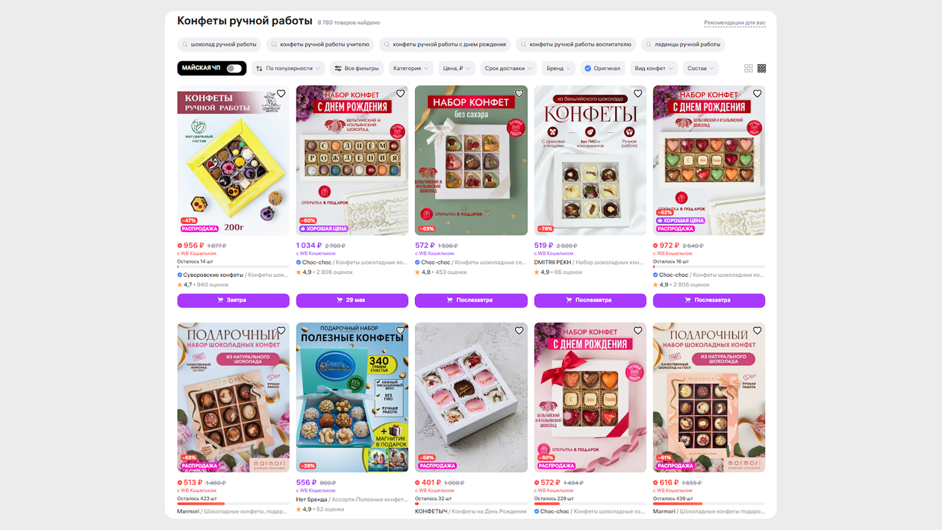Toggle the Оригинал filter checkbox
The image size is (942, 530).
click(603, 68)
